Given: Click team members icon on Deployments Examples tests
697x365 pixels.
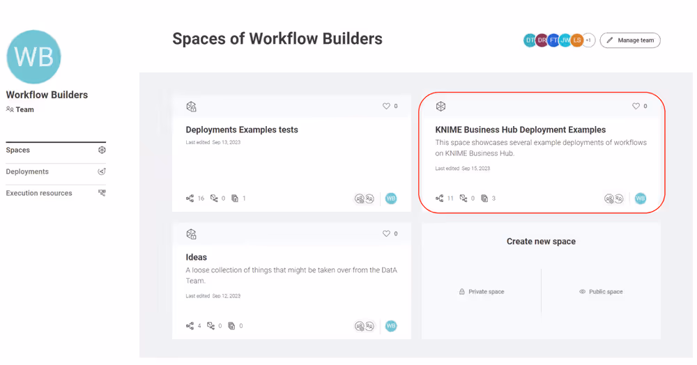Looking at the screenshot, I should [x=365, y=199].
